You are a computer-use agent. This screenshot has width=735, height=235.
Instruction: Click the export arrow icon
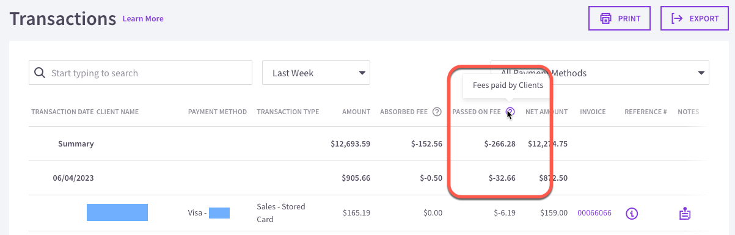677,18
